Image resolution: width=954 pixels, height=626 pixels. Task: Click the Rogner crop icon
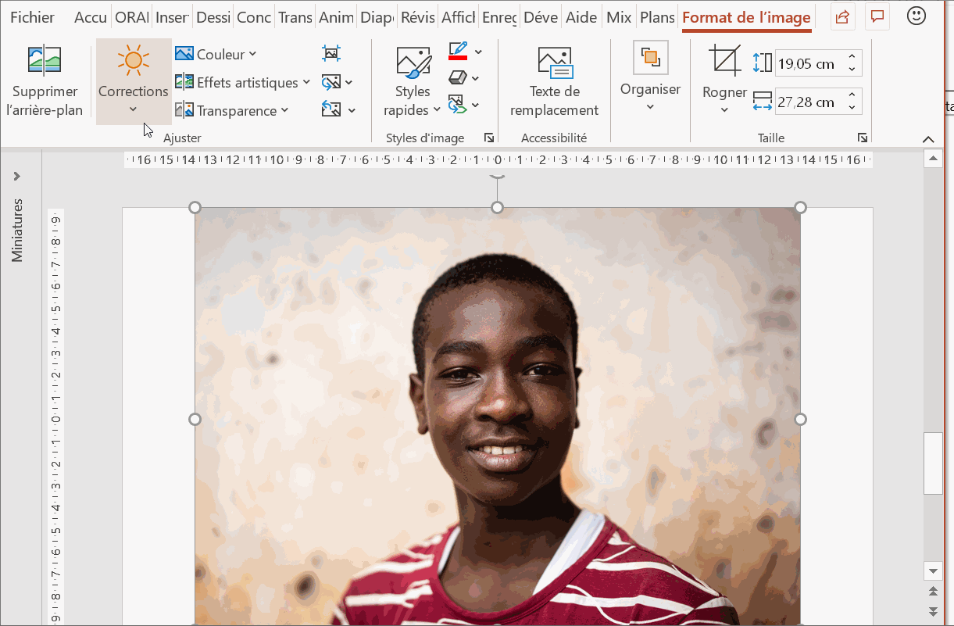click(724, 60)
